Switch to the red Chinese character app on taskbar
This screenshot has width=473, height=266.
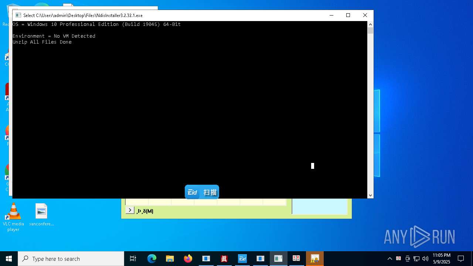[x=224, y=259]
